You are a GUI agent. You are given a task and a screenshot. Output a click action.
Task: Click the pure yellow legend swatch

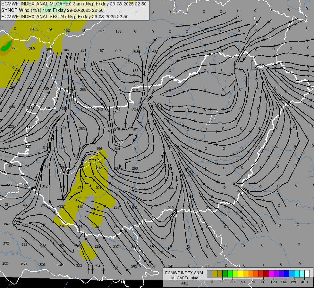point(240,274)
